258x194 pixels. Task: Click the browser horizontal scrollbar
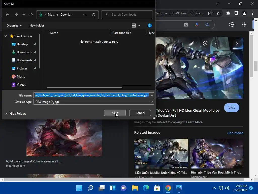[124, 180]
